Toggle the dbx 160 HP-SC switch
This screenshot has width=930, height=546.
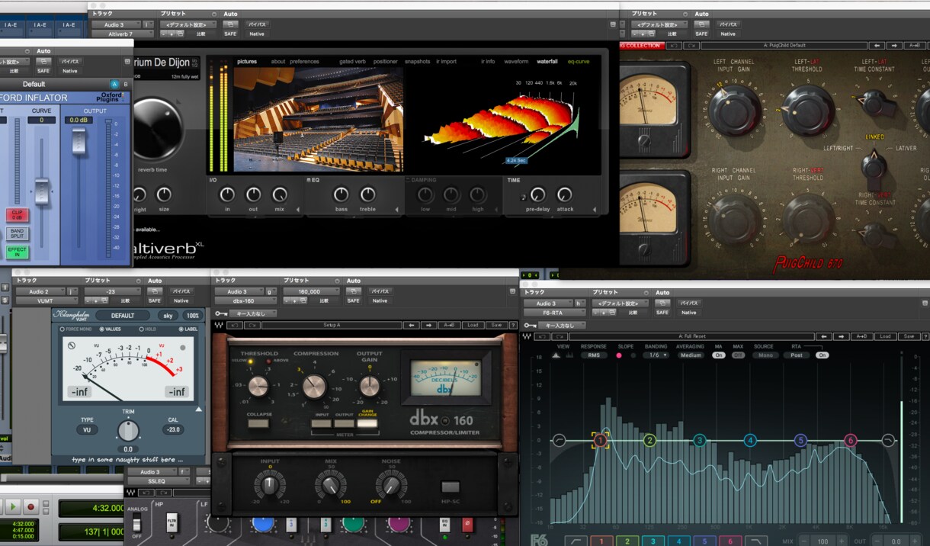point(451,487)
